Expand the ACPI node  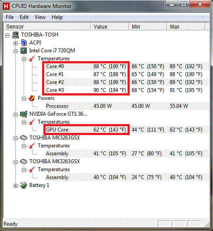[x=15, y=43]
